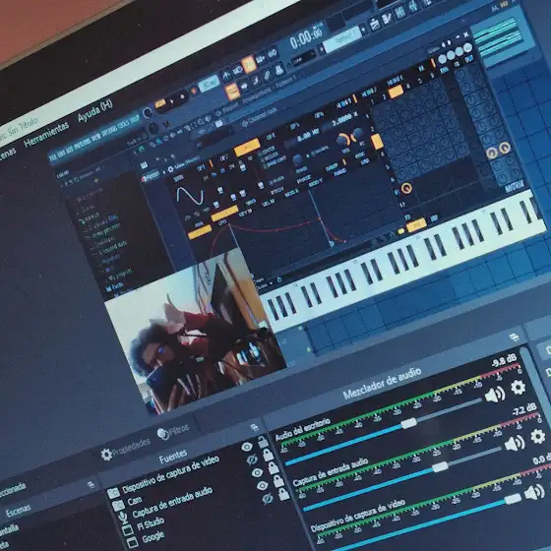Adjust Captura de entrada audio volume slider handle

440,466
